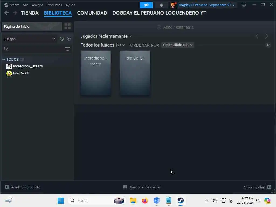Image resolution: width=276 pixels, height=207 pixels.
Task: Open File Explorer from taskbar
Action: point(133,201)
